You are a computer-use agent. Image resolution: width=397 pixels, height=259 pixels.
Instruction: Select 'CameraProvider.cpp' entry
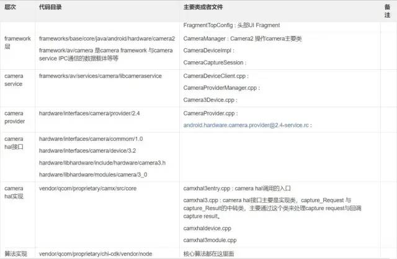[211, 113]
